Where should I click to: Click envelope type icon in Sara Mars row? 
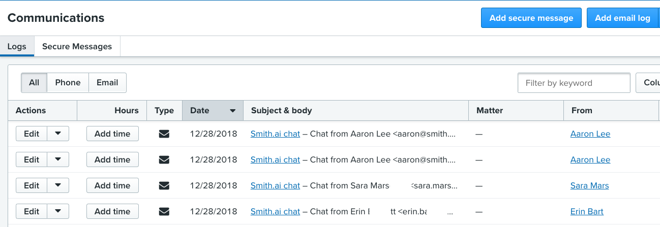[164, 186]
